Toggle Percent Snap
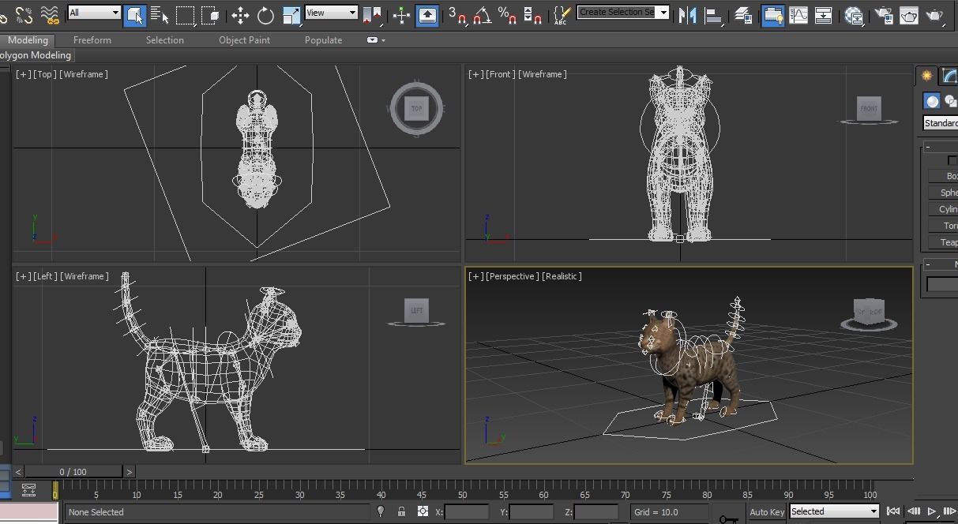Viewport: 958px width, 524px height. coord(507,14)
